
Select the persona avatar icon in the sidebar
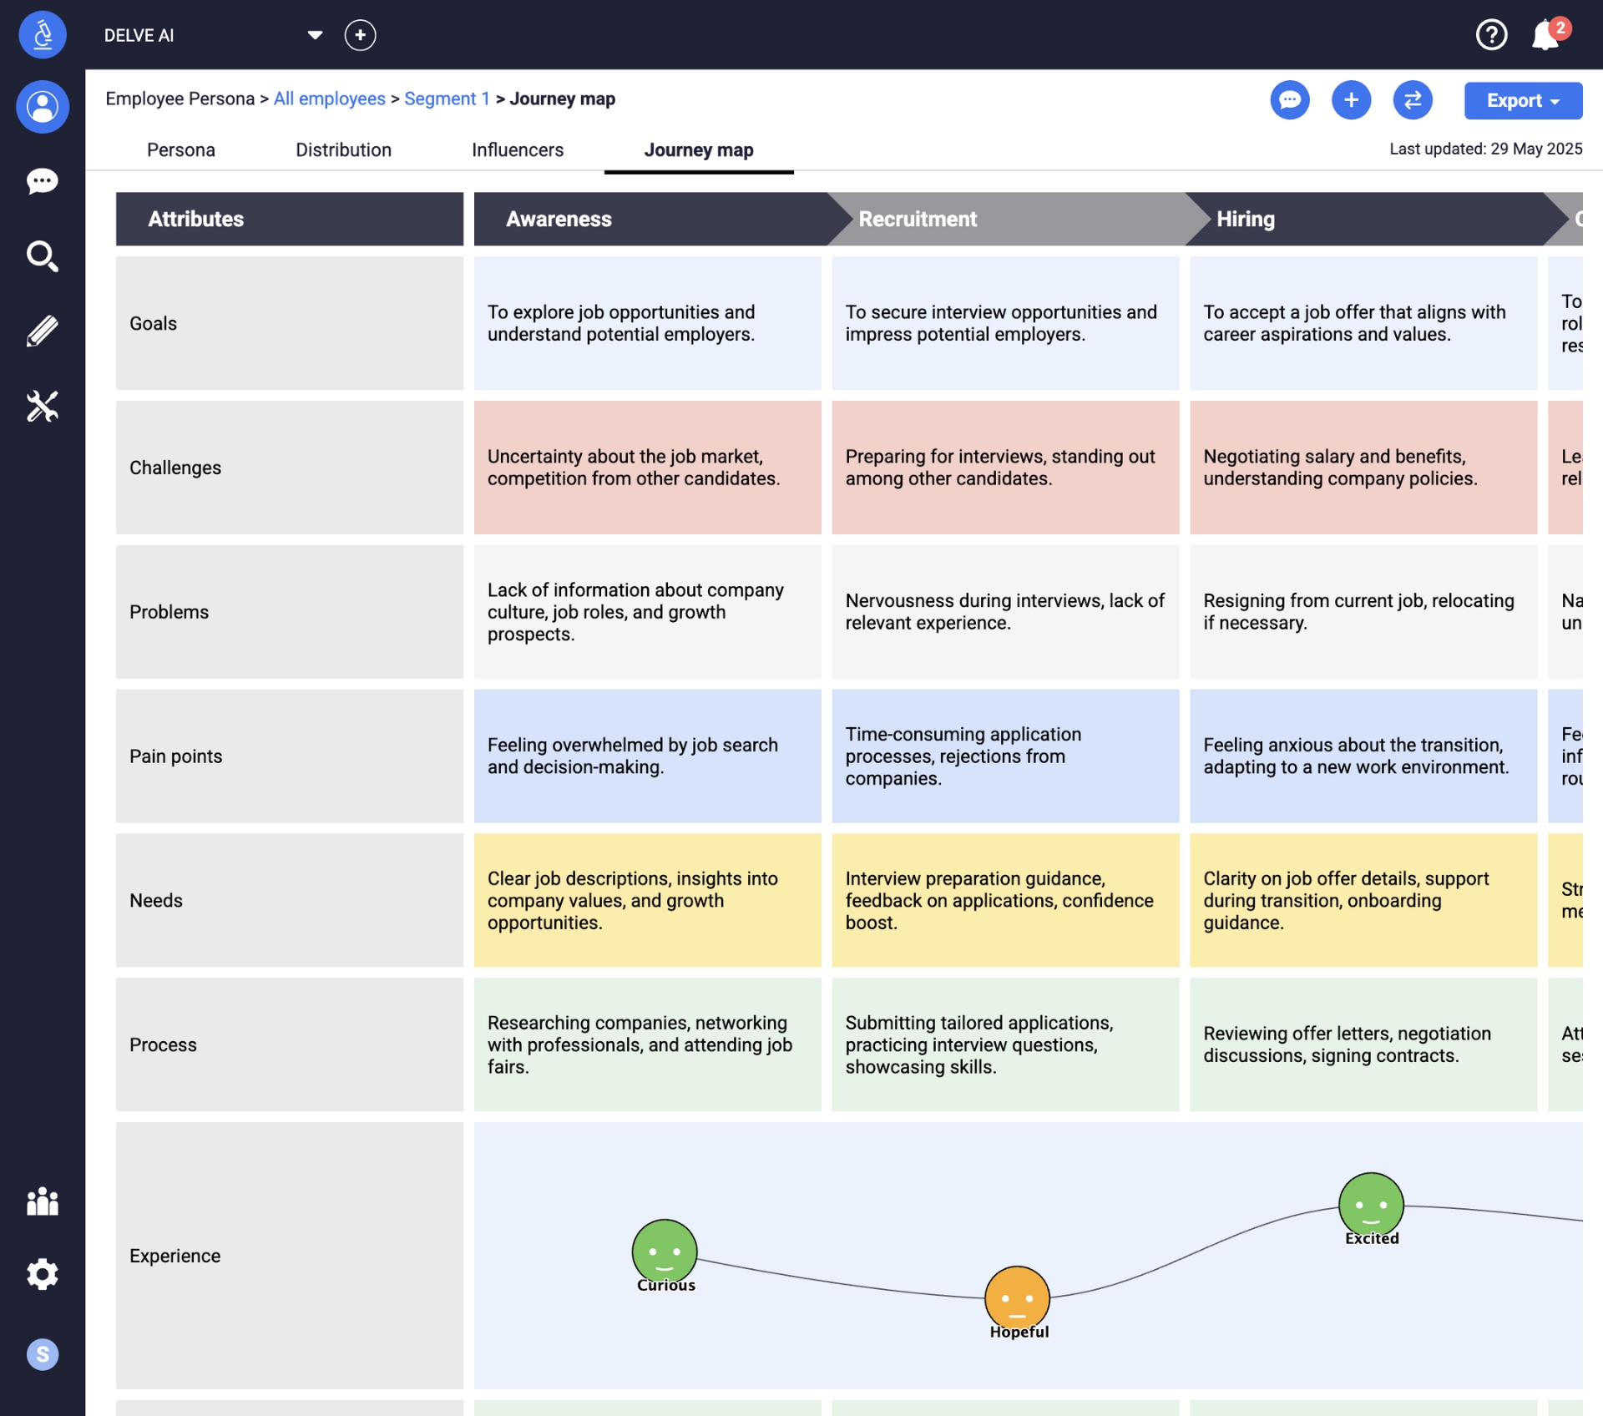pos(43,107)
